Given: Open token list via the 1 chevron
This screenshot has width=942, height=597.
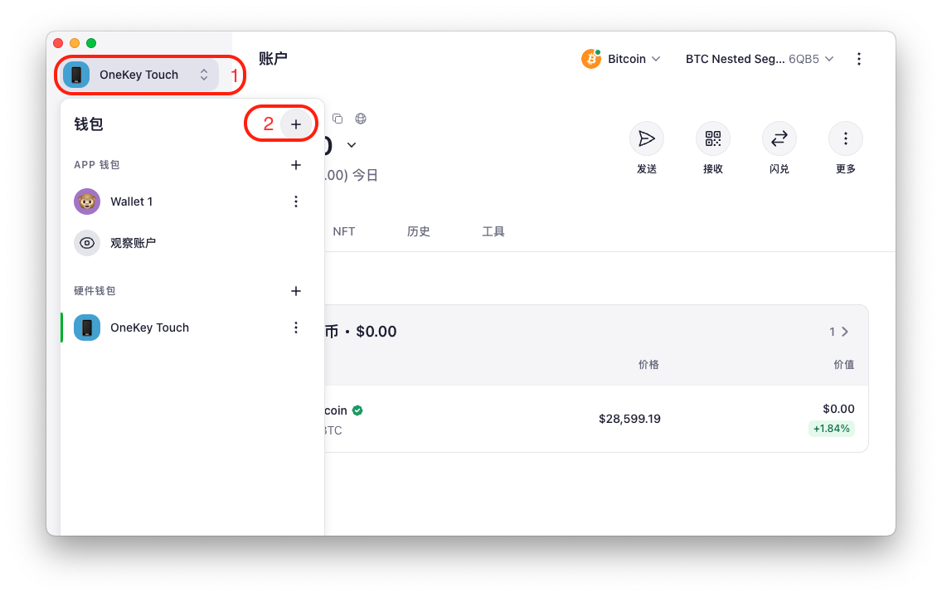Looking at the screenshot, I should 839,332.
